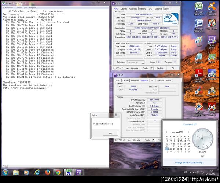220x183 pixels.
Task: Click OK in the upper CPU-Z window
Action: 173,68
